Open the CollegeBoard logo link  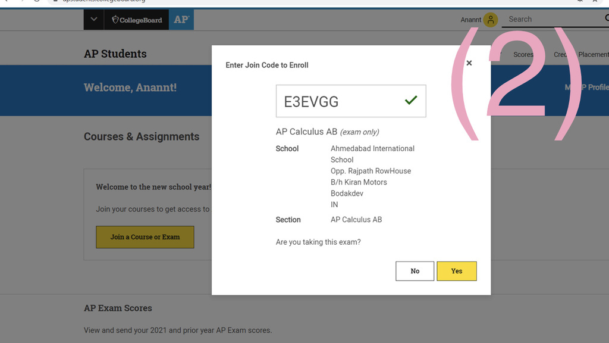point(137,20)
